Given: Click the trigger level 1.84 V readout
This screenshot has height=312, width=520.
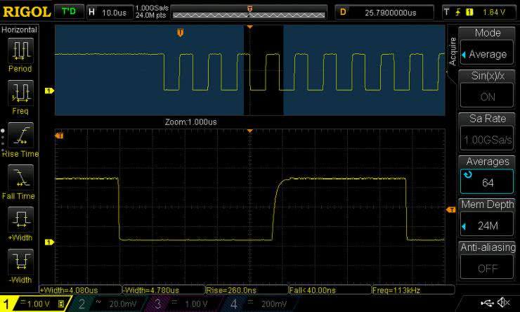Looking at the screenshot, I should click(x=498, y=12).
